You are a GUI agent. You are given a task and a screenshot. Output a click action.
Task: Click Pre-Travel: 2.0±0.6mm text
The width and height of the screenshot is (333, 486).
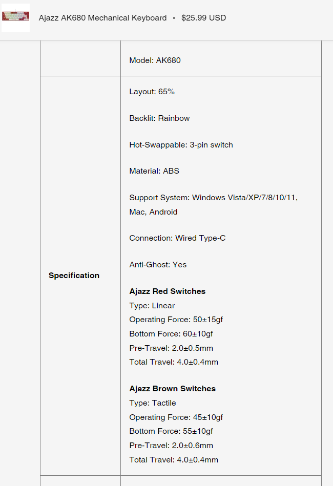171,446
